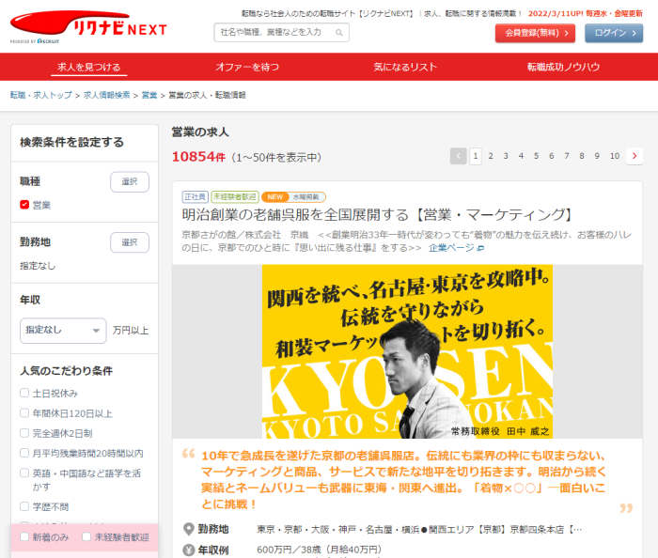
Task: Click the 勤務地 location pin icon
Action: (x=189, y=529)
